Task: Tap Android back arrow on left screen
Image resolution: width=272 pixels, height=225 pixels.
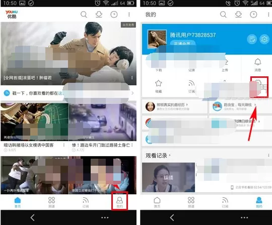Action: tap(32, 217)
